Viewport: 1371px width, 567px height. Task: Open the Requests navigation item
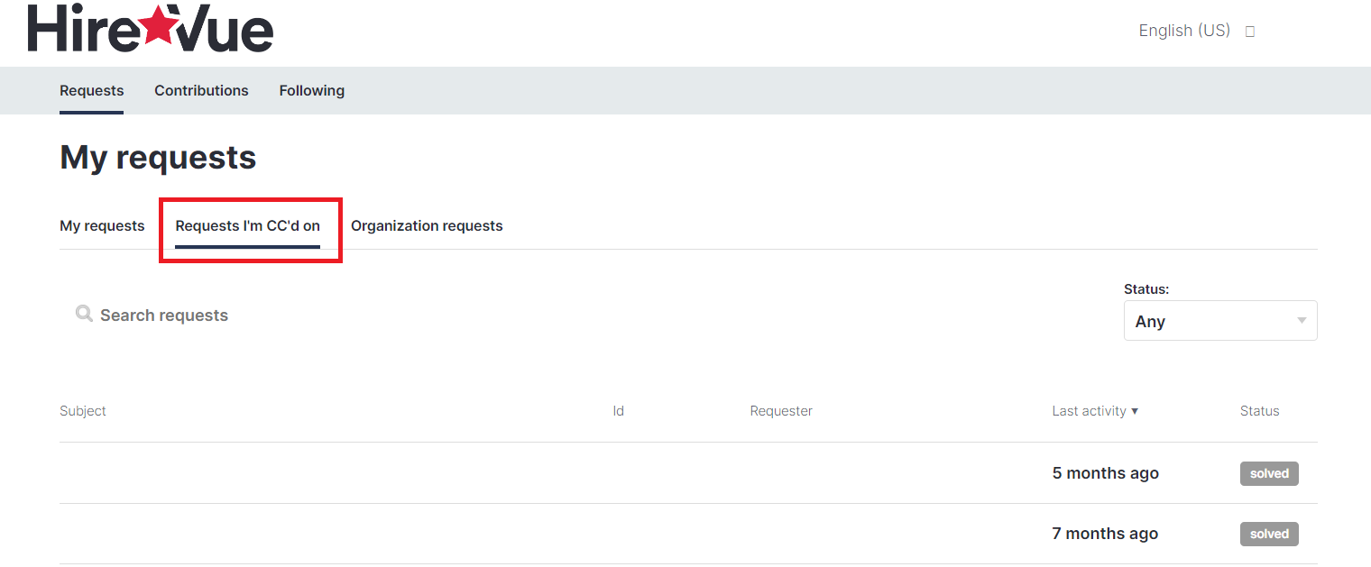click(x=91, y=90)
